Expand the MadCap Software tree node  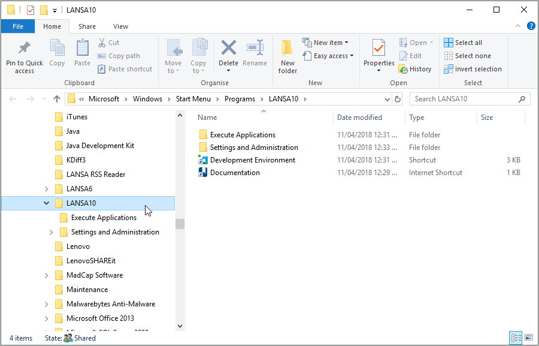[x=46, y=275]
